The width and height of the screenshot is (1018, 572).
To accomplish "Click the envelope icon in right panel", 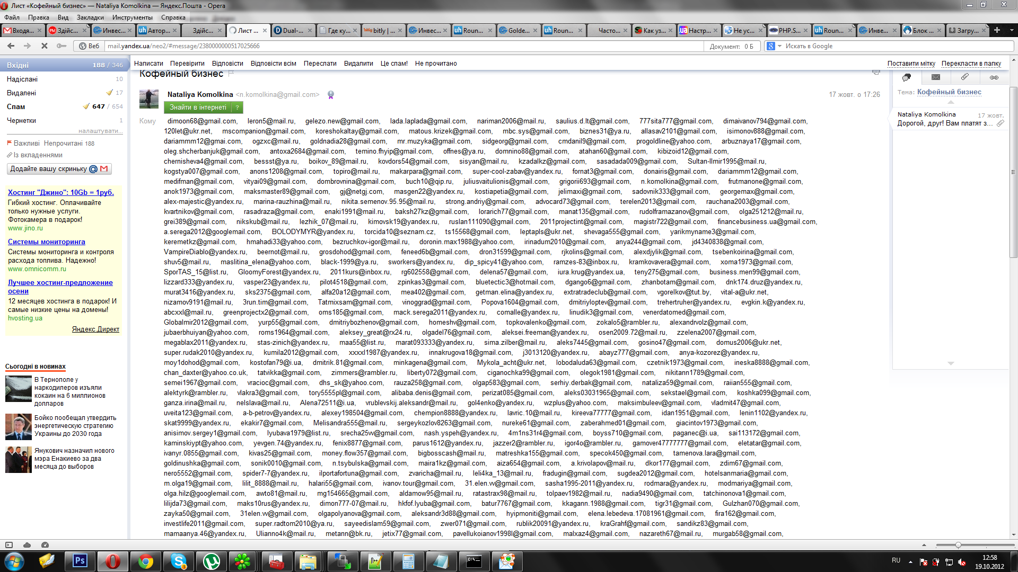I will point(936,77).
